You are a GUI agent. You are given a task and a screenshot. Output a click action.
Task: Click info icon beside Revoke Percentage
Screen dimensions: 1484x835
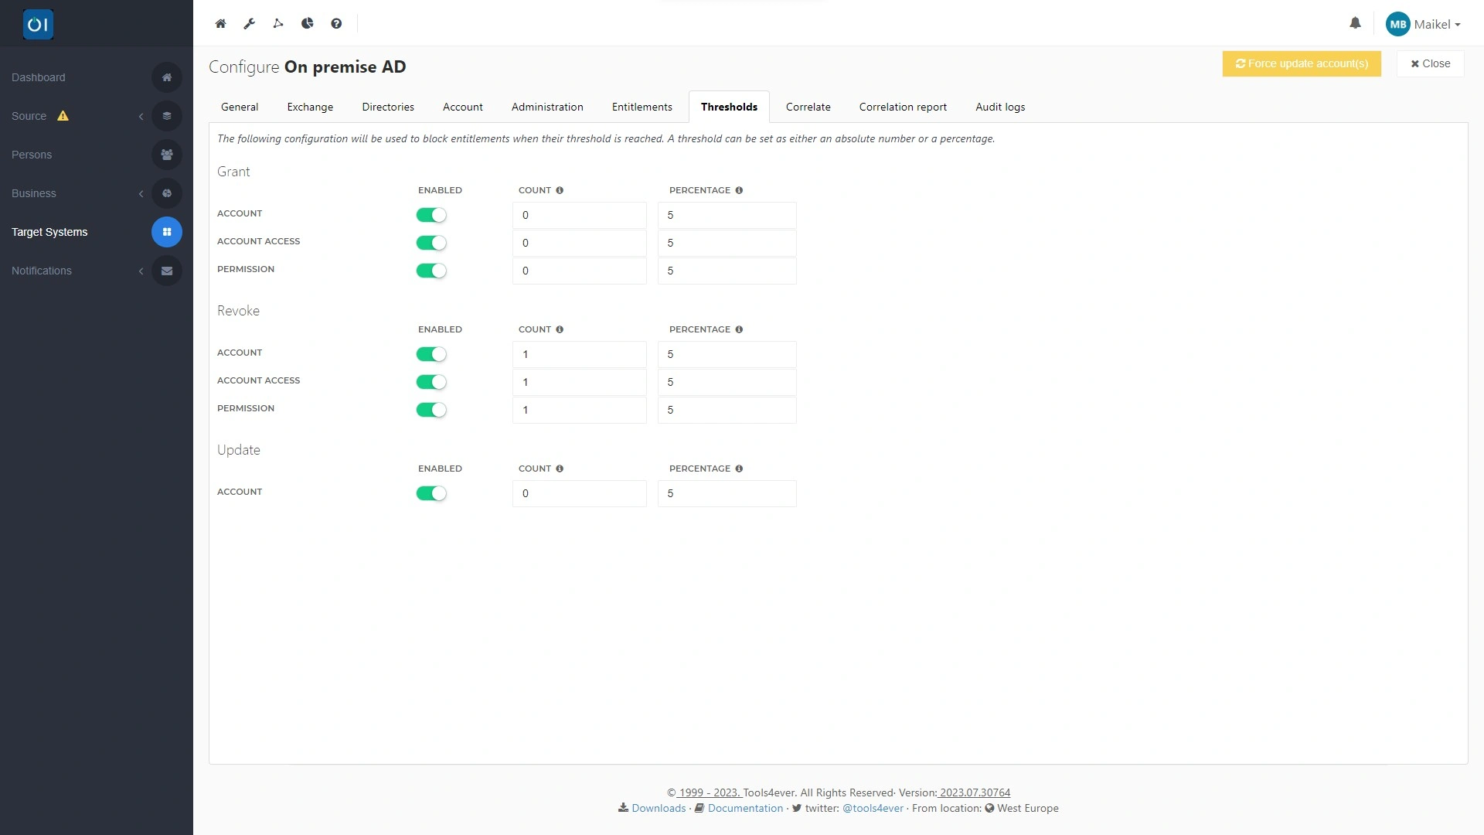tap(739, 329)
